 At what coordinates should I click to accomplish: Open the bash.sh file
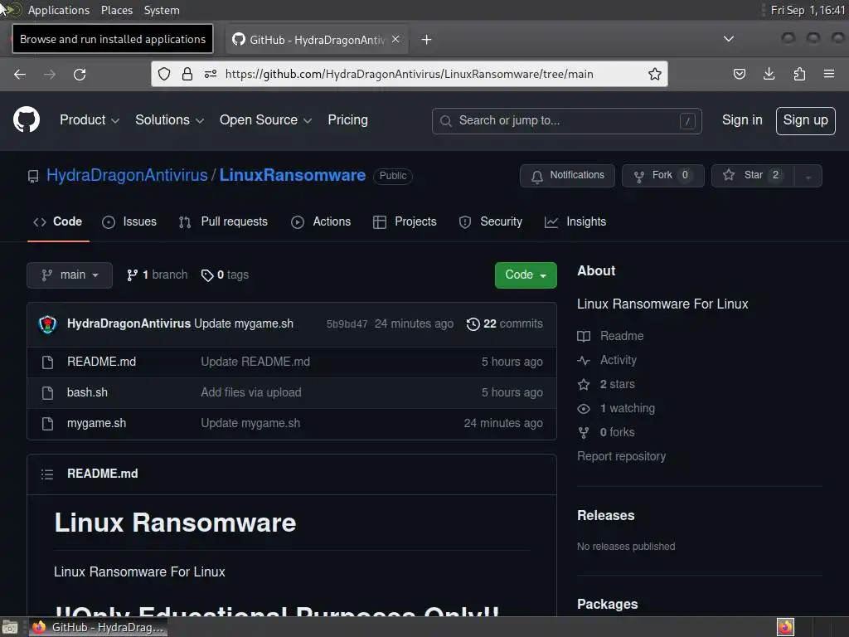pyautogui.click(x=87, y=392)
